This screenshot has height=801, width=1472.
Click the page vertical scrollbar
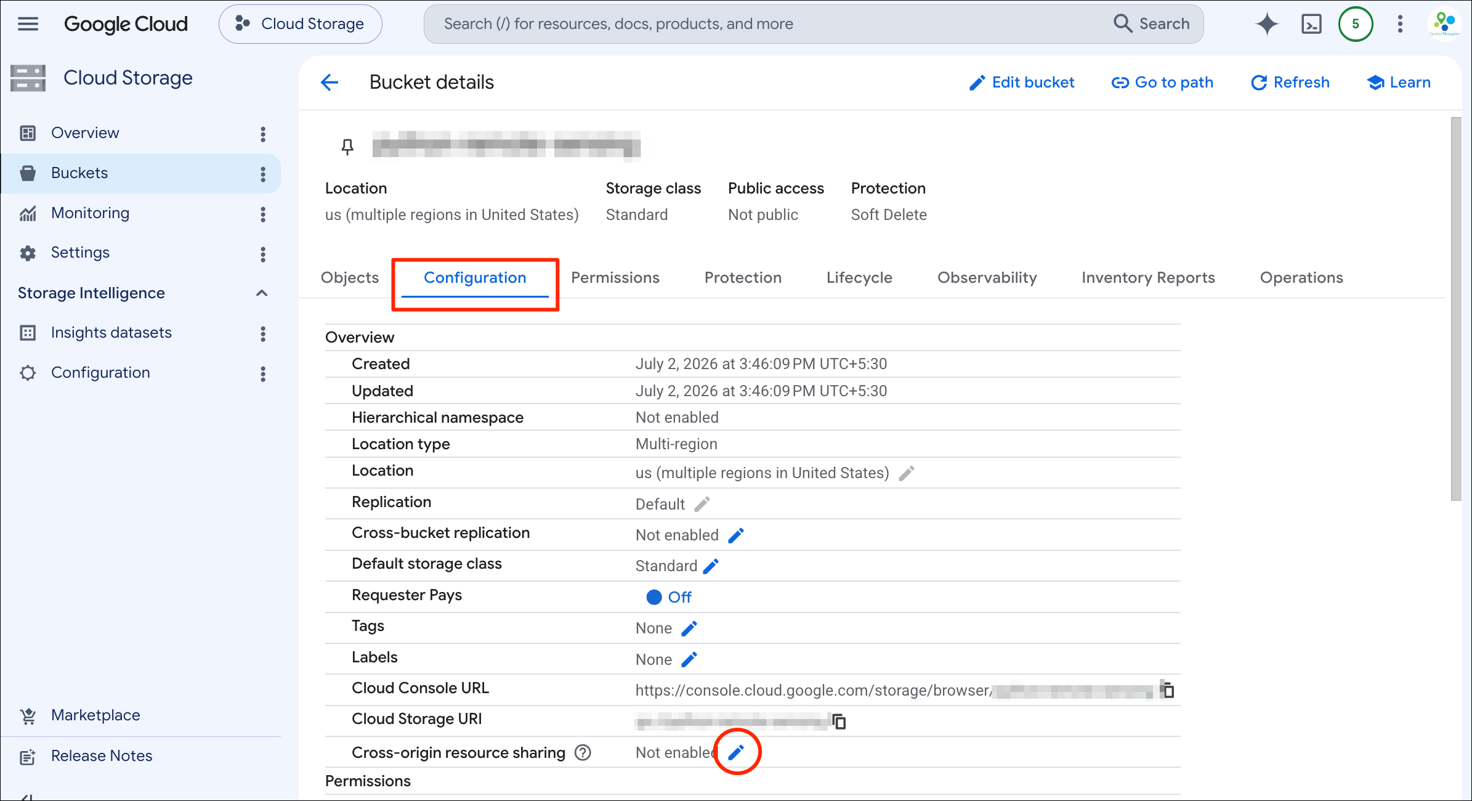tap(1456, 308)
